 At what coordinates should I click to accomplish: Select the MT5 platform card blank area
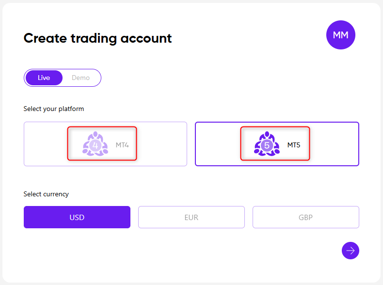pos(335,144)
